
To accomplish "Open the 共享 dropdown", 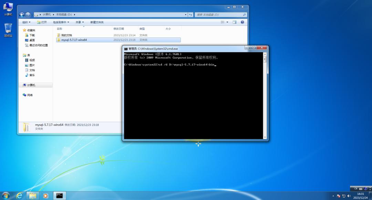I will pyautogui.click(x=80, y=22).
